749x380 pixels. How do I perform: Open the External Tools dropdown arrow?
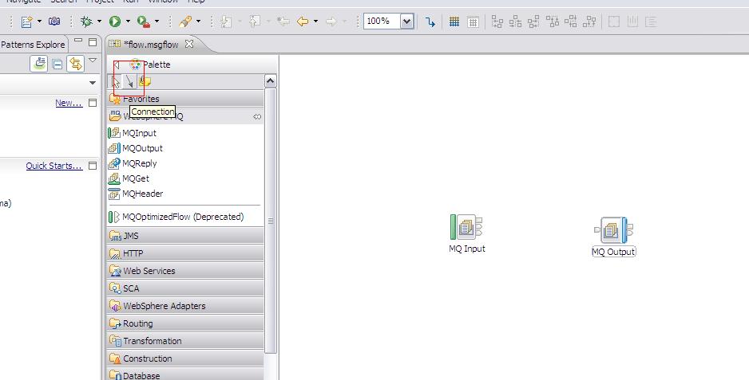coord(157,22)
